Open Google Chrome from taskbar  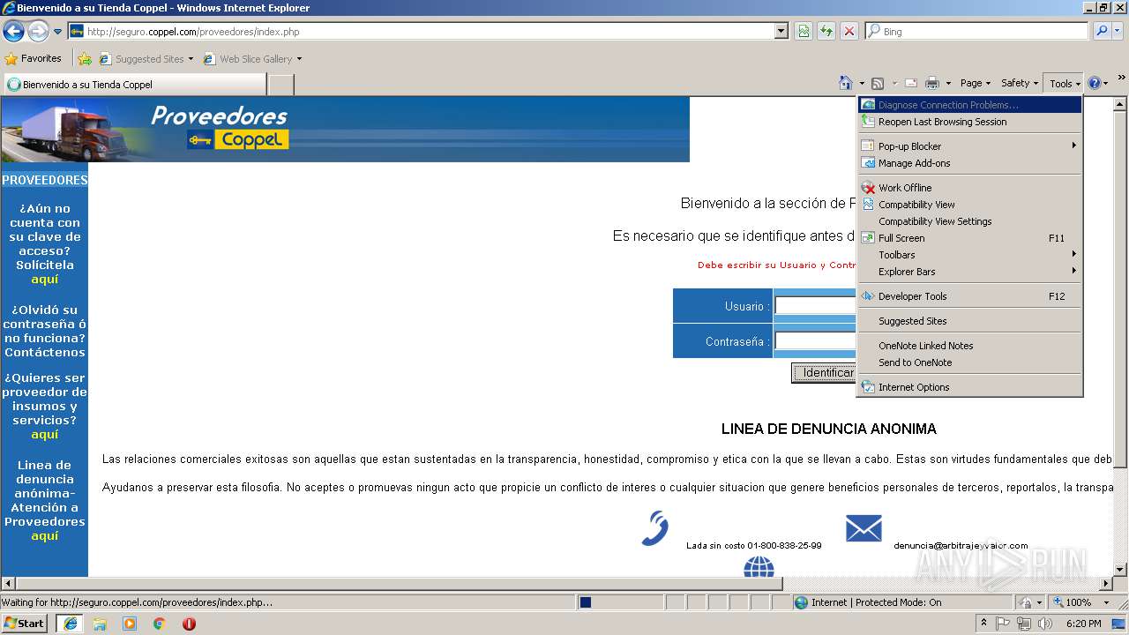[160, 624]
